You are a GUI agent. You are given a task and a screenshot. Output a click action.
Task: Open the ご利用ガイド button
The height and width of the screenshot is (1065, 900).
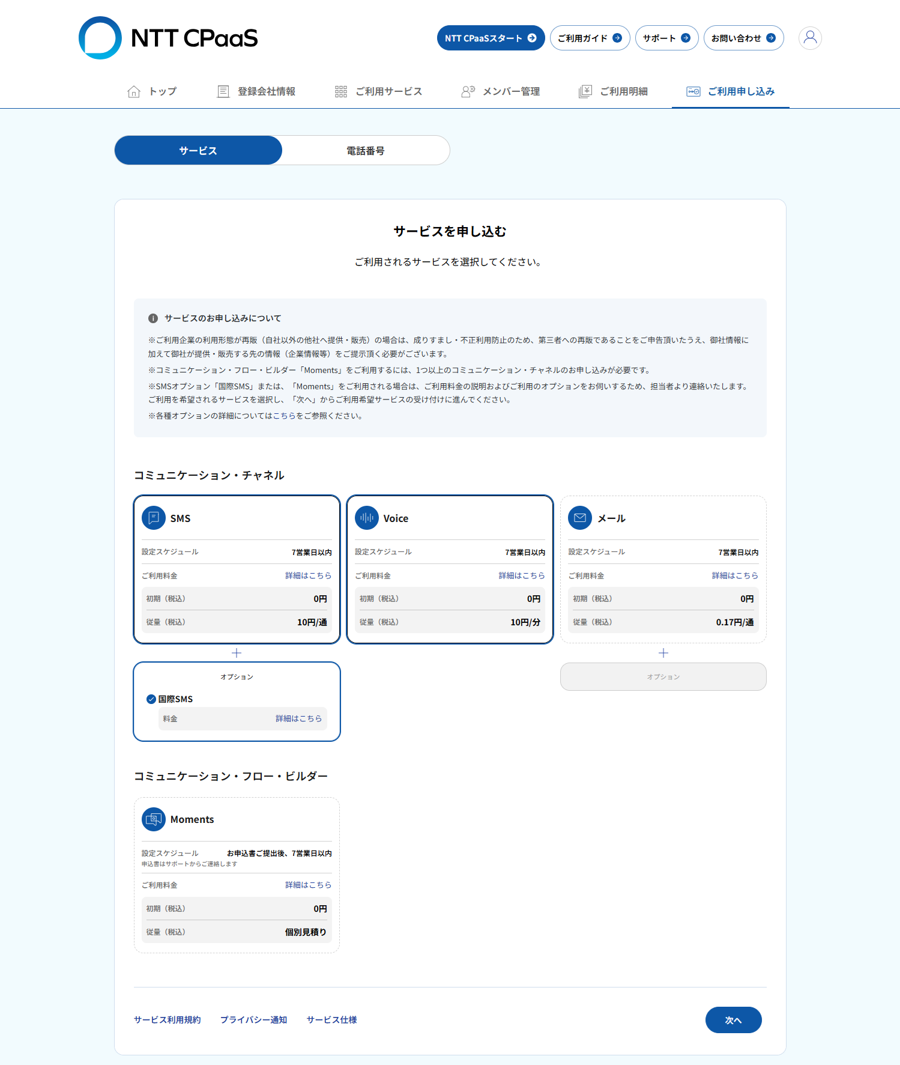tap(590, 38)
